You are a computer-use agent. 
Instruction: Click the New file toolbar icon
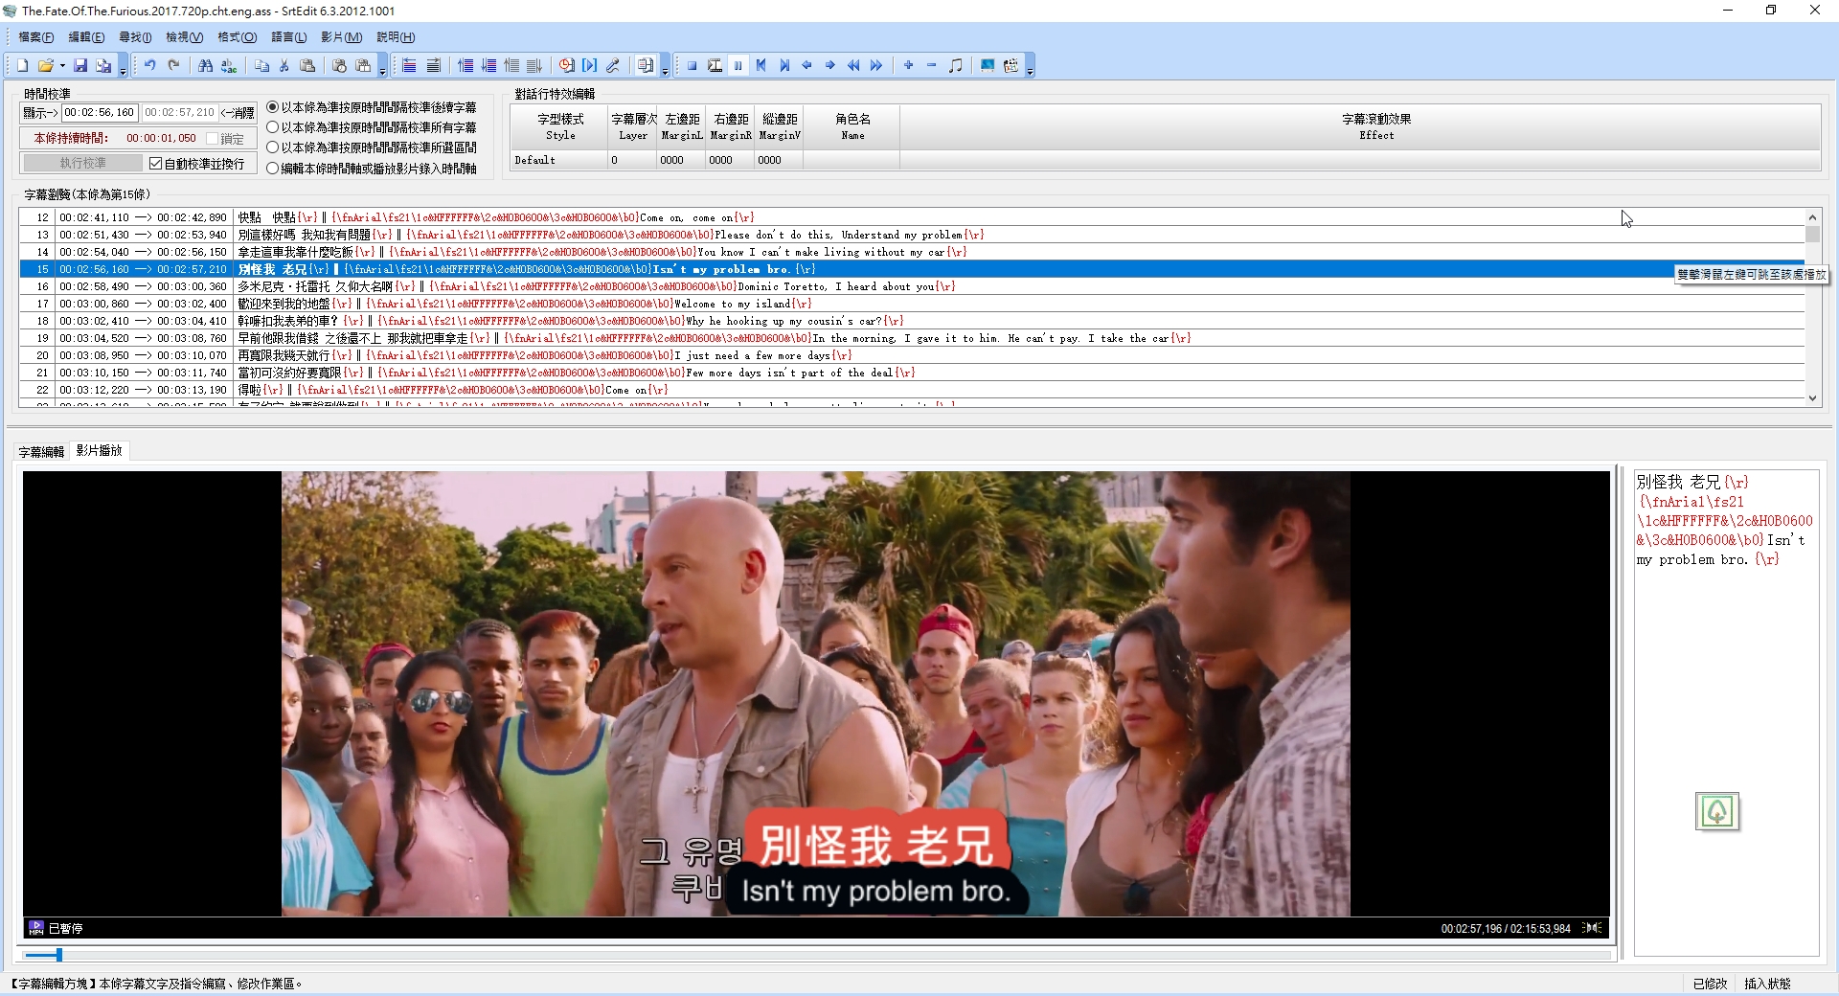pos(22,65)
